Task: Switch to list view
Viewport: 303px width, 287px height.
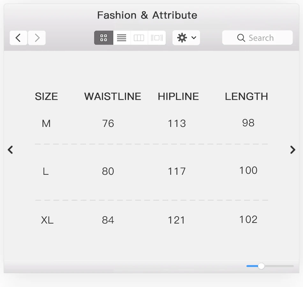Action: tap(122, 38)
